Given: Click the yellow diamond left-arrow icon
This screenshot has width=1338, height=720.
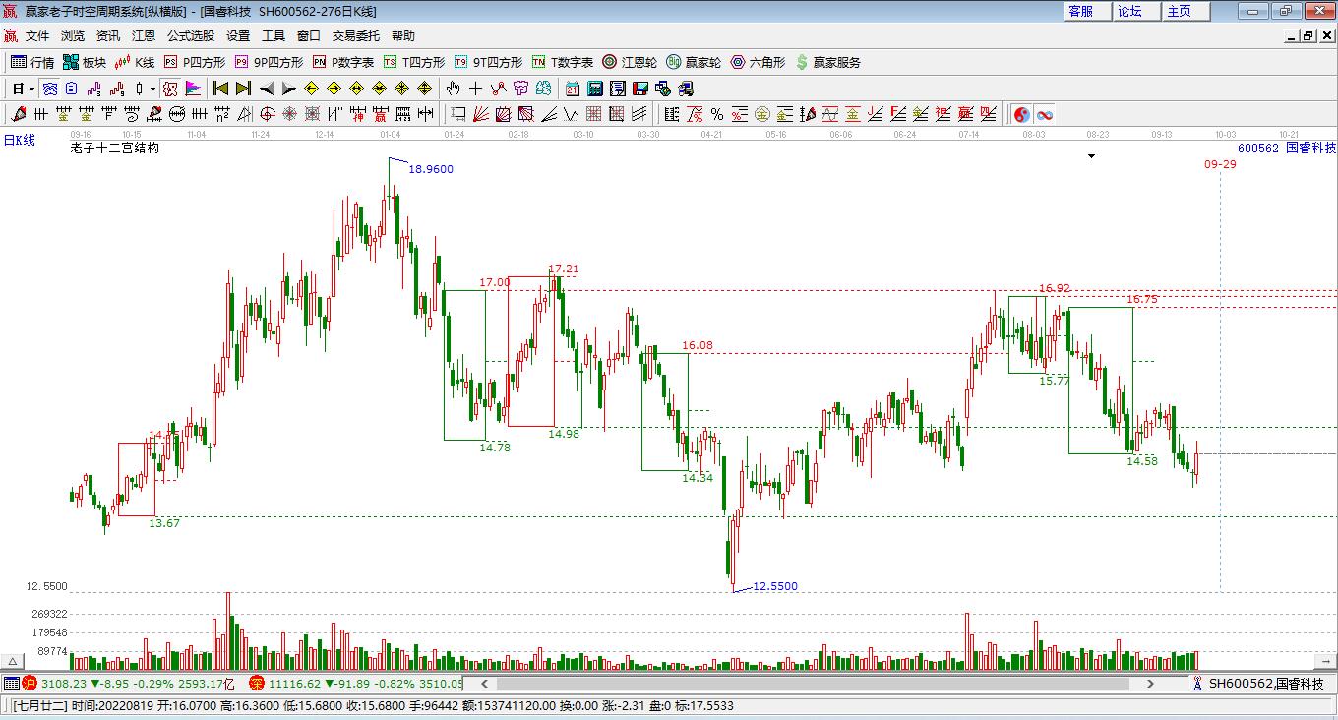Looking at the screenshot, I should [x=312, y=89].
